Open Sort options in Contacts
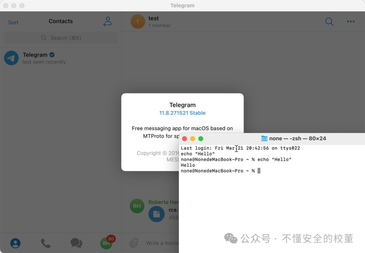365x253 pixels. 13,23
